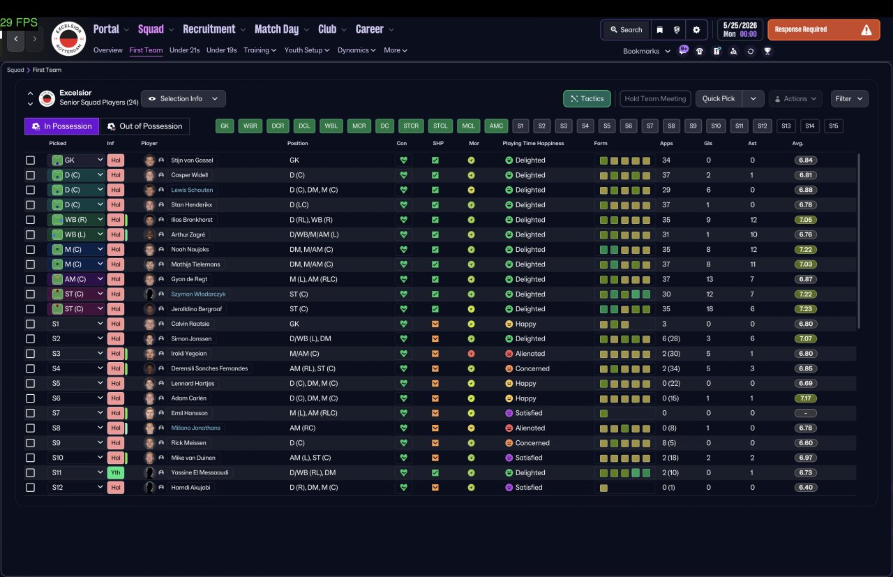
Task: Click the shirt icon in bookmarks bar
Action: pos(700,51)
